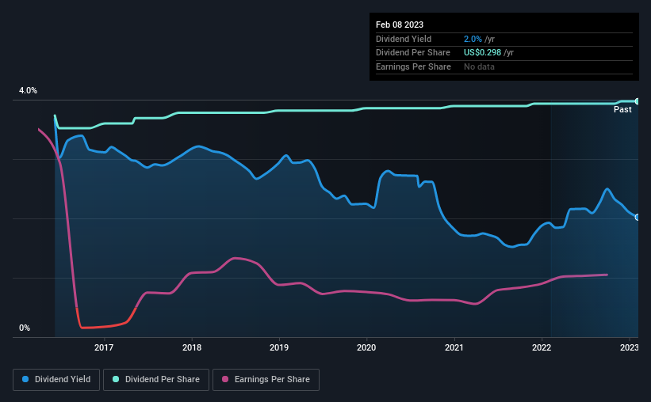
Task: Toggle the Earnings Per Share legend button
Action: click(x=266, y=380)
